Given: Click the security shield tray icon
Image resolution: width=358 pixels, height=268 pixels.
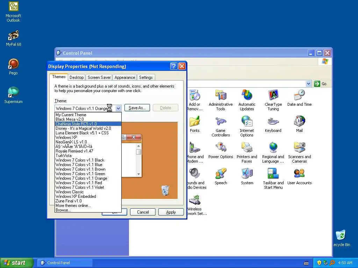Looking at the screenshot, I should [319, 263].
